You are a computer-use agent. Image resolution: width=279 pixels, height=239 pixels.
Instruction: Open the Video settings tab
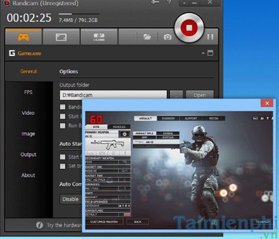pyautogui.click(x=28, y=113)
